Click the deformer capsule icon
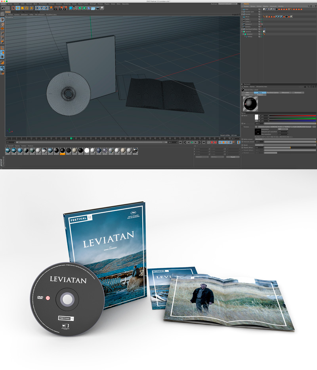This screenshot has width=317, height=370. [x=88, y=8]
